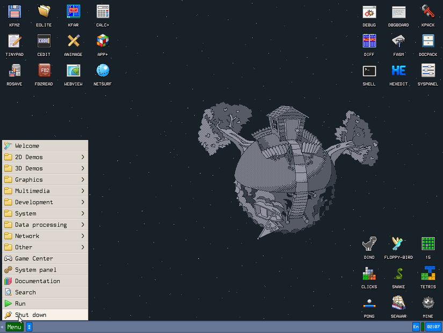Launch the FLOPPY-BIRD game
Viewport: 443px width, 333px height.
(398, 244)
